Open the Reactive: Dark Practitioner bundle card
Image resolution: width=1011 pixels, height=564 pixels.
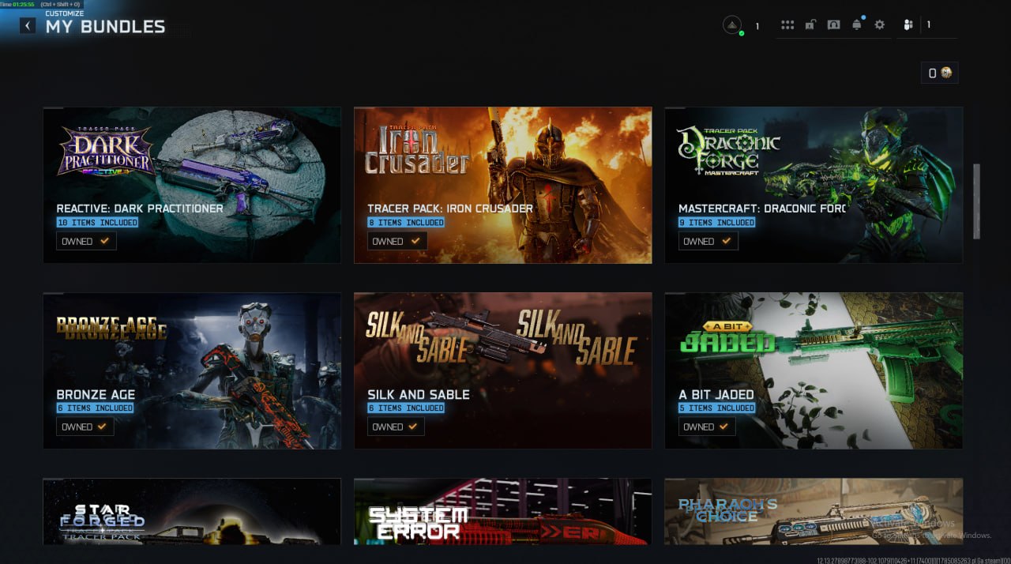[x=192, y=185]
